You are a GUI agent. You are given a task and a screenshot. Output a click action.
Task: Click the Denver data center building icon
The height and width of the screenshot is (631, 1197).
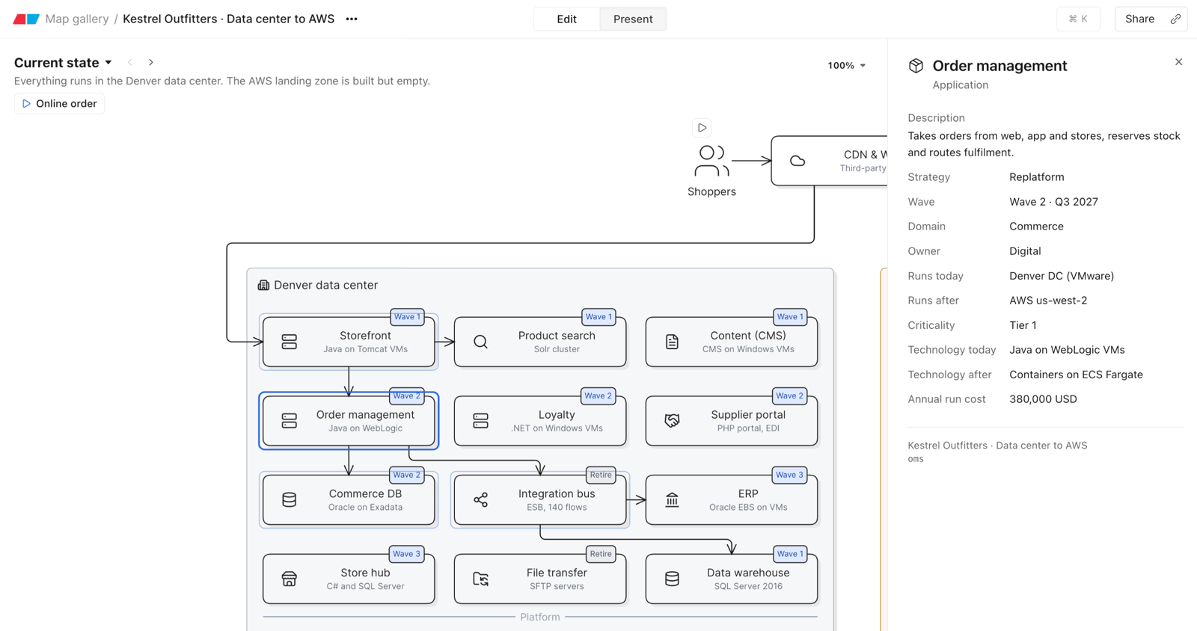pos(263,285)
